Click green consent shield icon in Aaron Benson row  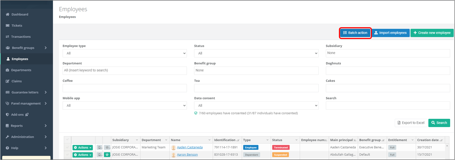point(107,155)
